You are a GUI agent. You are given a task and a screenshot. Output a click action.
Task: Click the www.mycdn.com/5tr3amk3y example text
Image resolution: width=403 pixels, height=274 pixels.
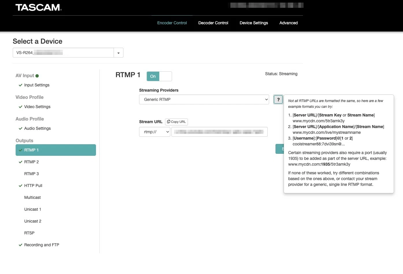pyautogui.click(x=319, y=121)
